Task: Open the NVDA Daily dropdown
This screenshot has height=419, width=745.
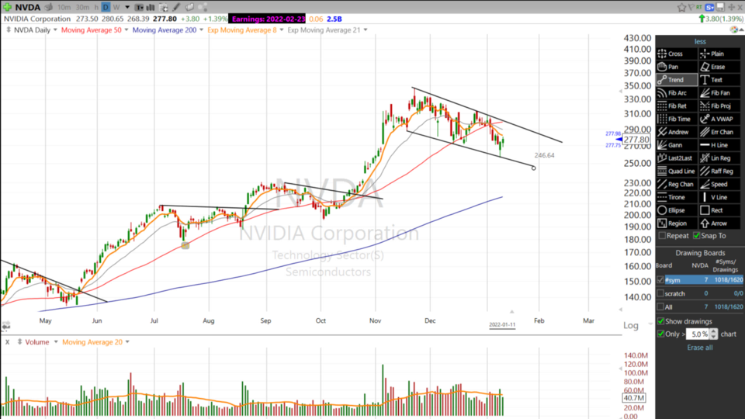Action: point(55,30)
